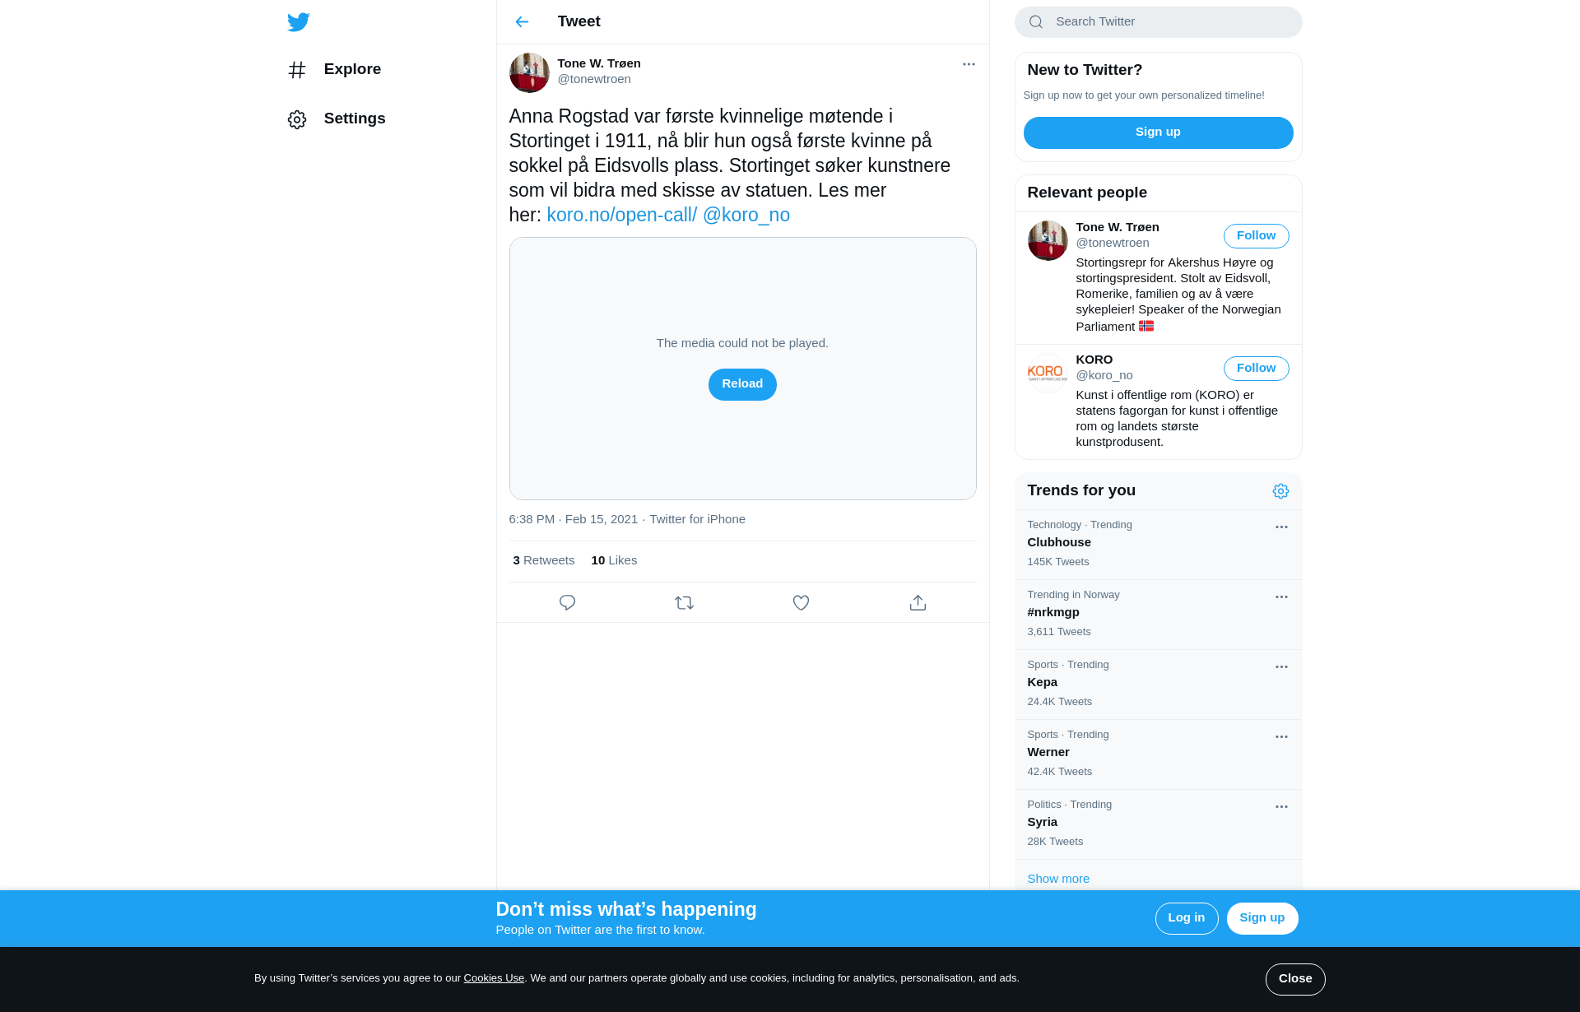Open the koro.no/open-call/ link
The image size is (1580, 1012).
pos(621,215)
